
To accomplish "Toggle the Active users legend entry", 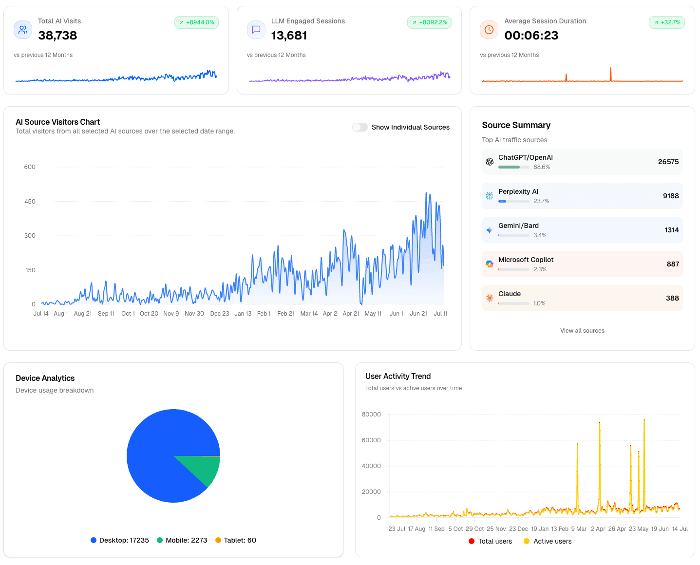I will [x=547, y=541].
